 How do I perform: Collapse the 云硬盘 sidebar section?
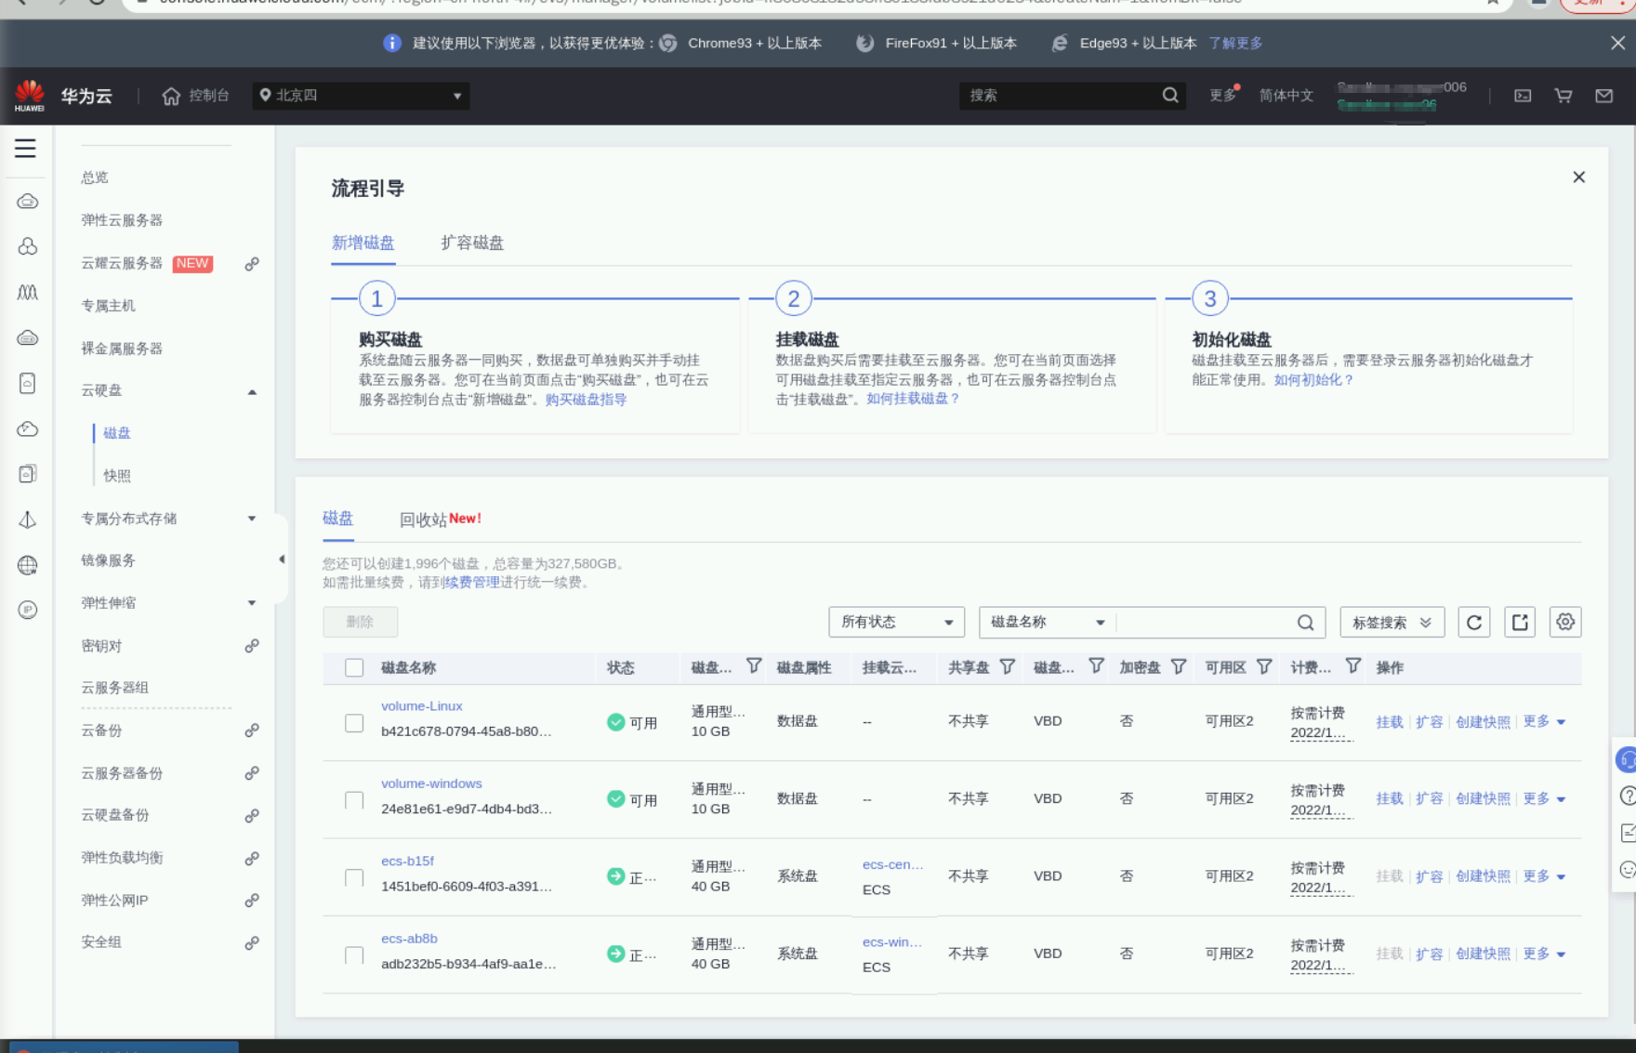click(252, 391)
